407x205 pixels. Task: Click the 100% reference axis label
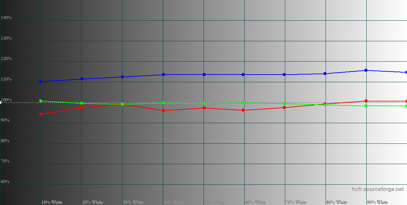[x=6, y=100]
